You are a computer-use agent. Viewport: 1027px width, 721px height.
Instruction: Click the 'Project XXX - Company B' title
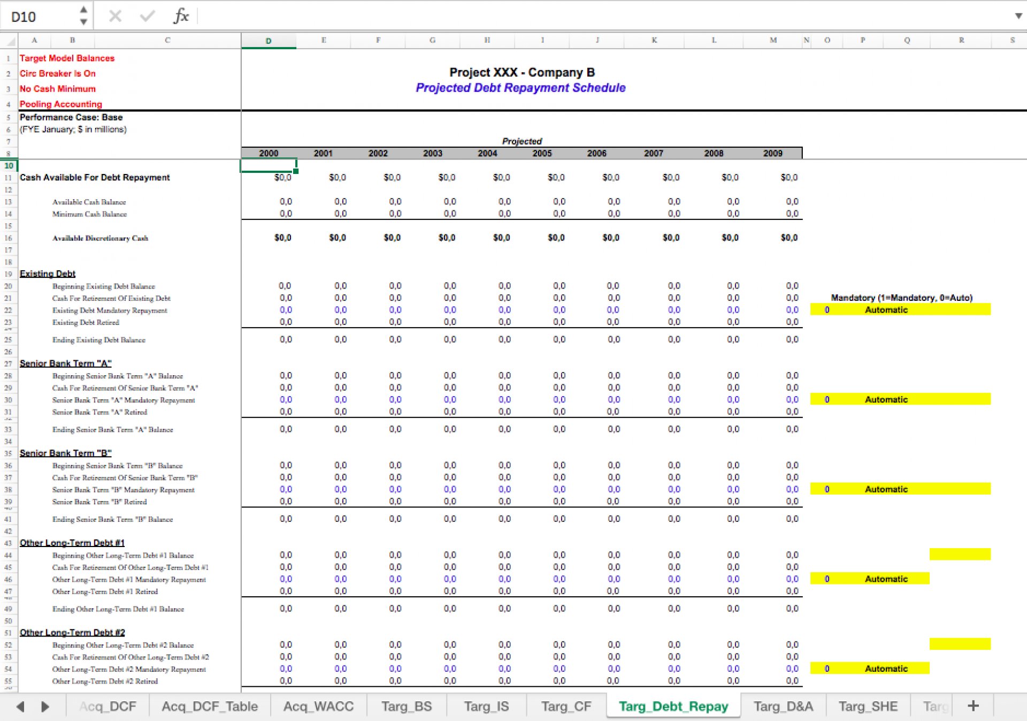pos(522,72)
